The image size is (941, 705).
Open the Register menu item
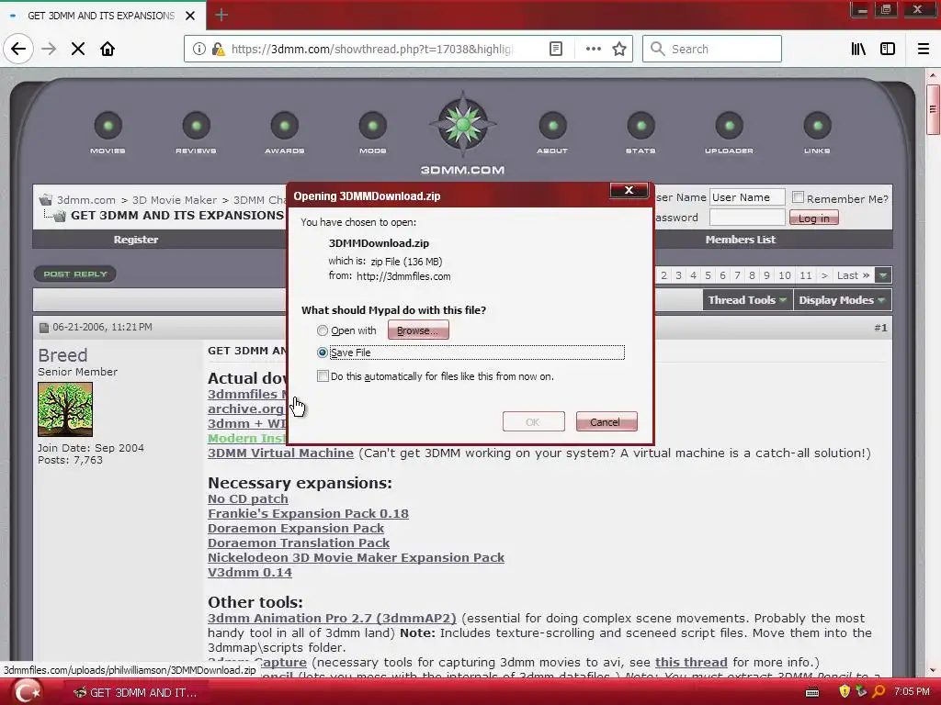136,240
